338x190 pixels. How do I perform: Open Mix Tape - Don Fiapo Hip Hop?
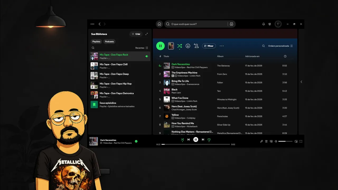(120, 85)
